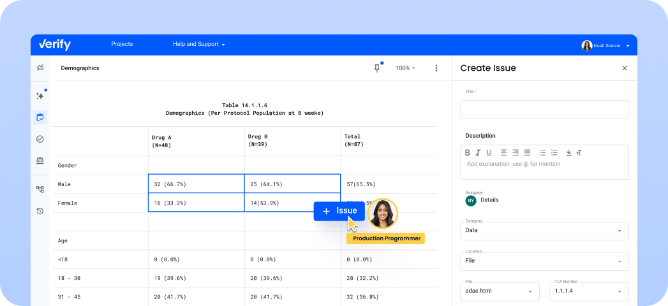This screenshot has height=306, width=668.
Task: Apply bold formatting in Description
Action: tap(467, 152)
